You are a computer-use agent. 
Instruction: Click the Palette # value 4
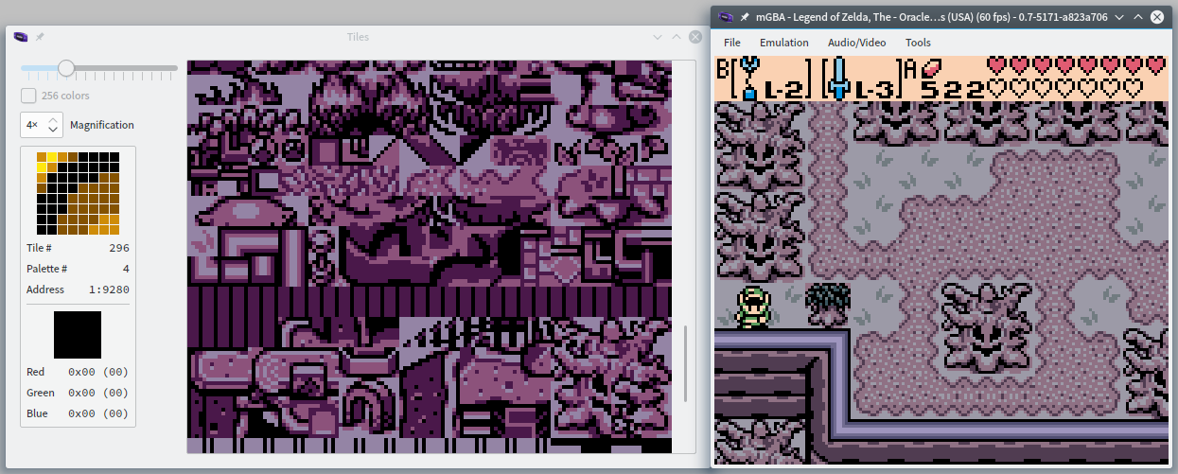click(126, 269)
